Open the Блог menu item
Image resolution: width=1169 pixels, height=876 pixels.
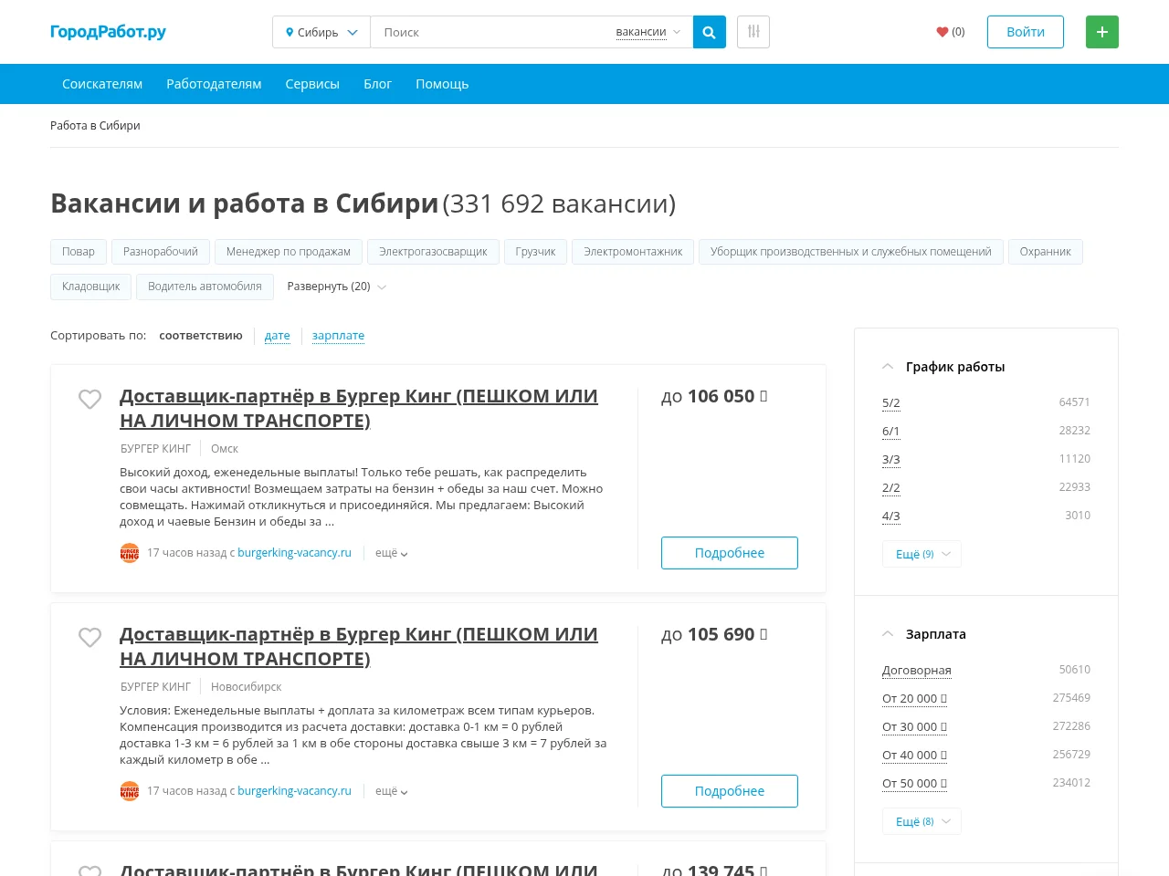click(377, 84)
